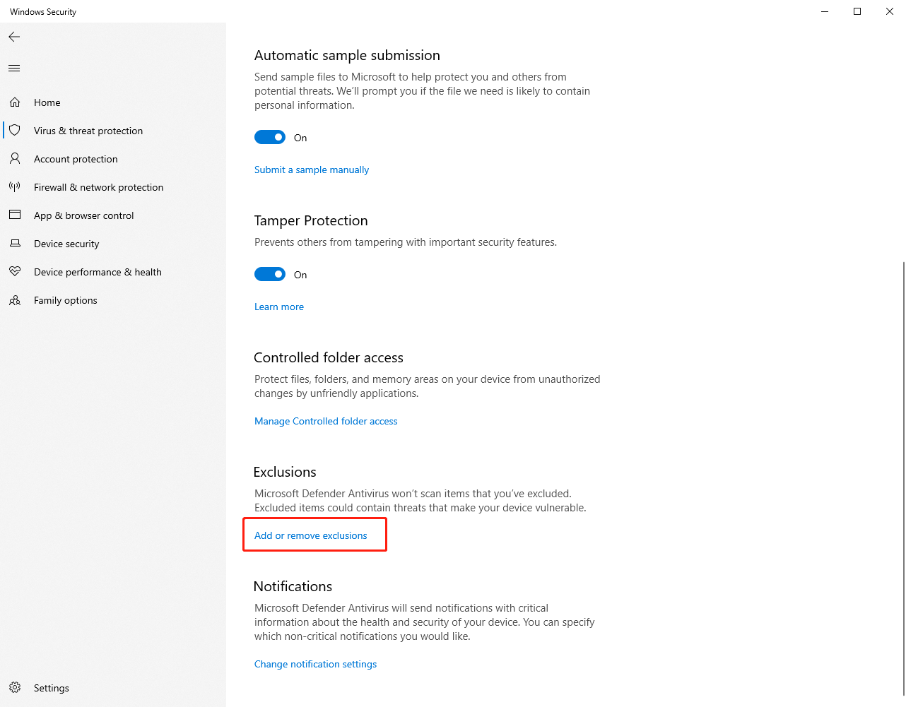
Task: Click the heart icon for Device performance
Action: [x=15, y=272]
